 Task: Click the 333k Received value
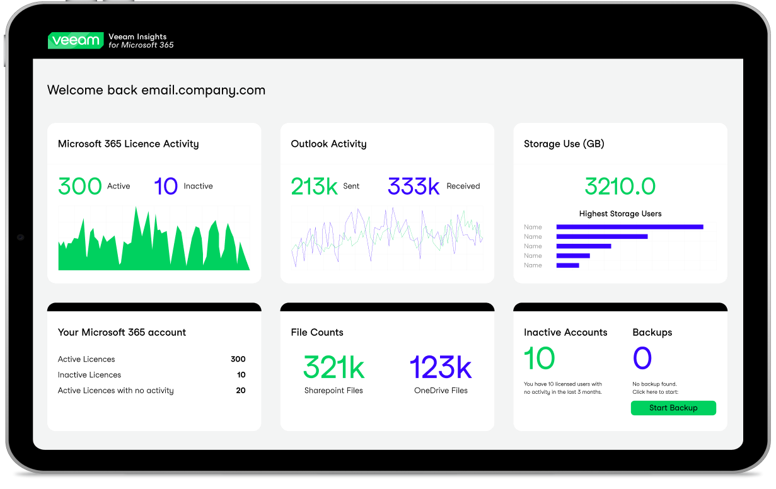[414, 186]
